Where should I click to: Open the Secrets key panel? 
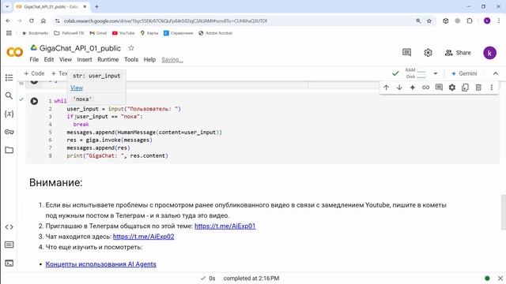(9, 132)
